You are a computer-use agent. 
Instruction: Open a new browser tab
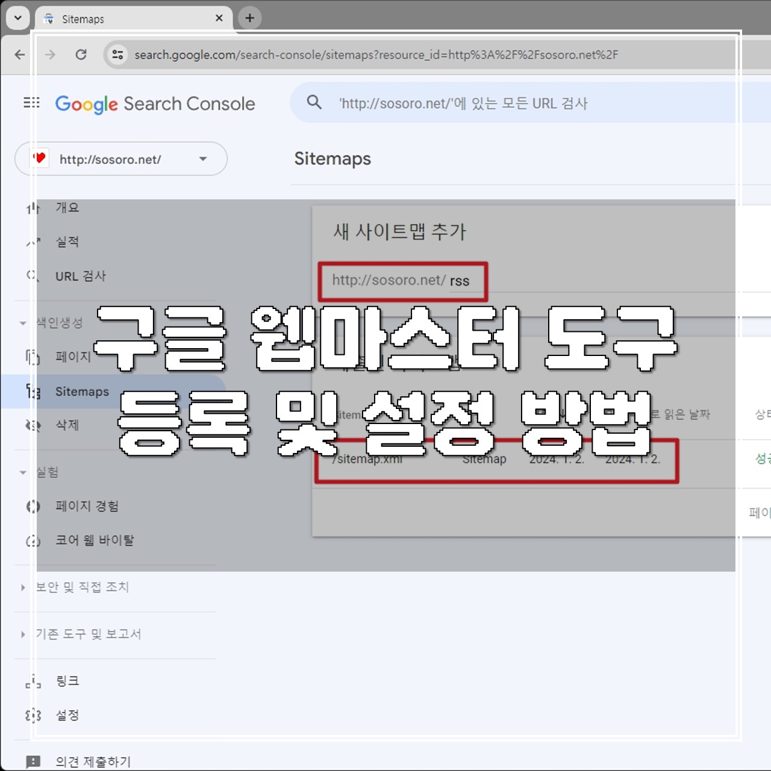(250, 18)
